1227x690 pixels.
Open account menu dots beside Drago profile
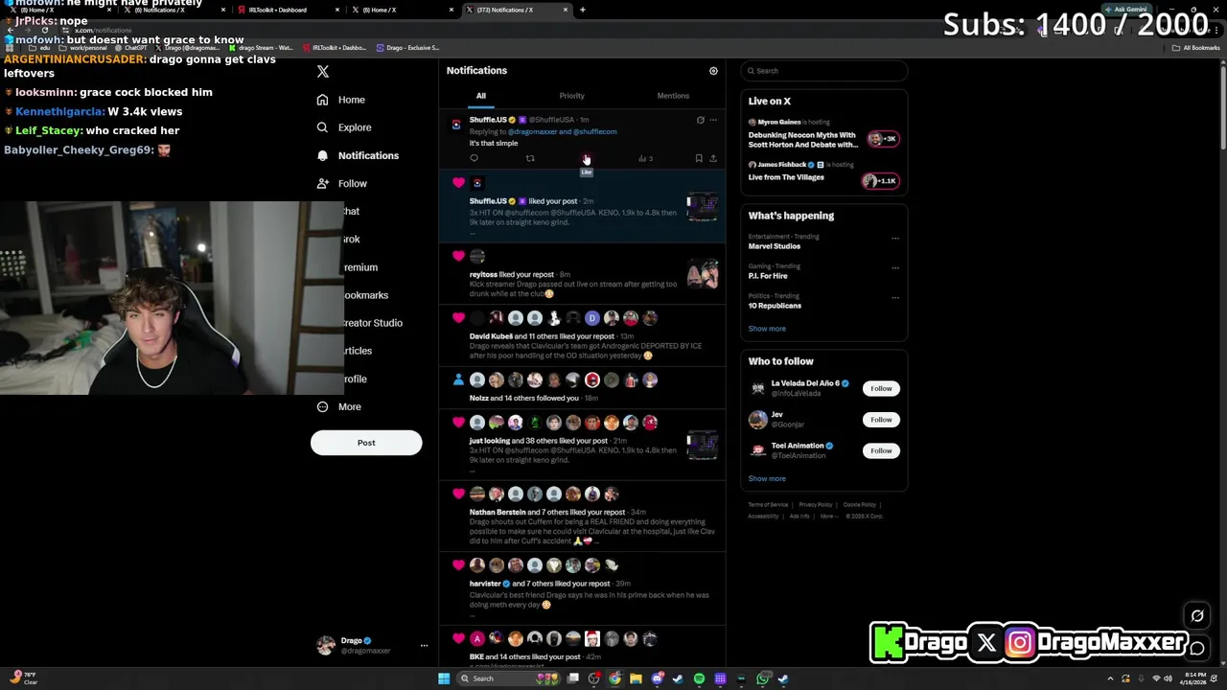pyautogui.click(x=424, y=646)
